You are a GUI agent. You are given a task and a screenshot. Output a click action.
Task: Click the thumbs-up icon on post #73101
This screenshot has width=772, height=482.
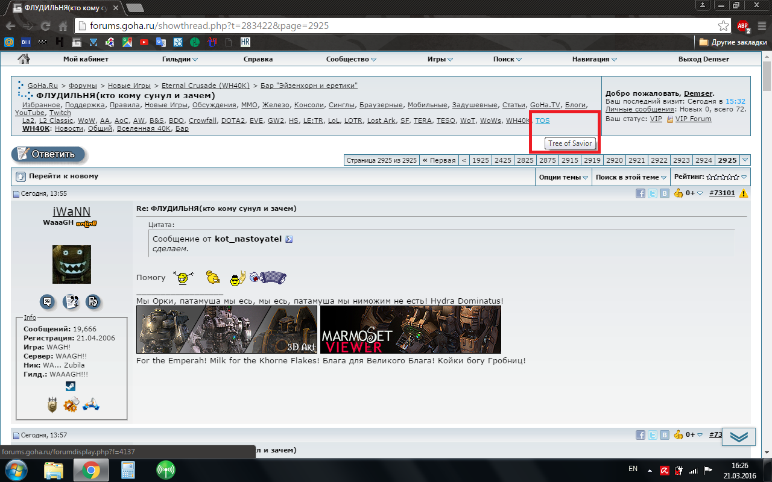pos(679,193)
